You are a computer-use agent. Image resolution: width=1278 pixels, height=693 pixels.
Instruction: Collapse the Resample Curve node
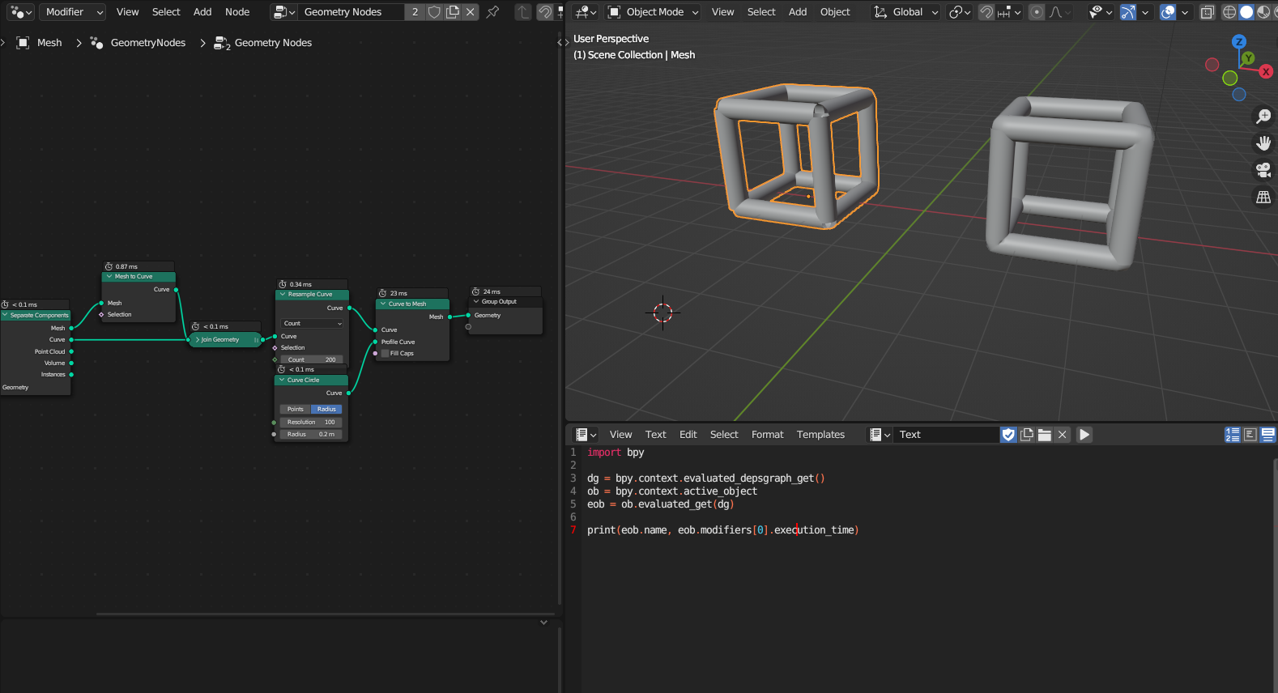(x=283, y=295)
